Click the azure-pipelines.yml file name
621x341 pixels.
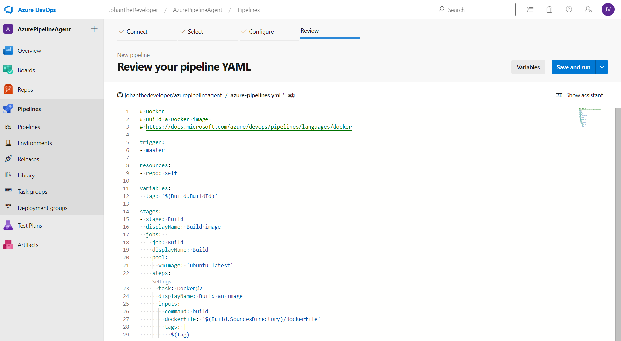click(255, 95)
